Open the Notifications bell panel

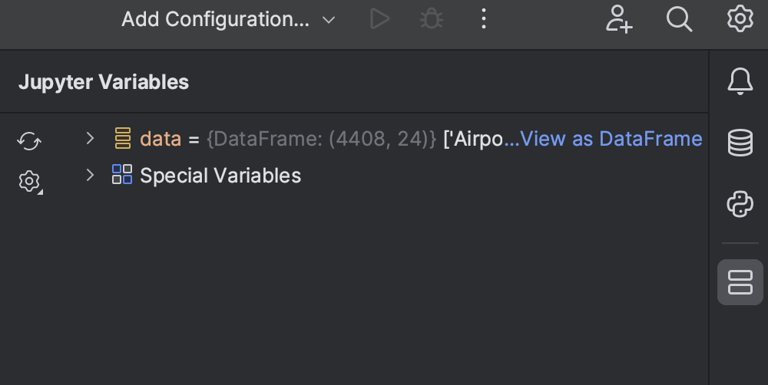740,82
